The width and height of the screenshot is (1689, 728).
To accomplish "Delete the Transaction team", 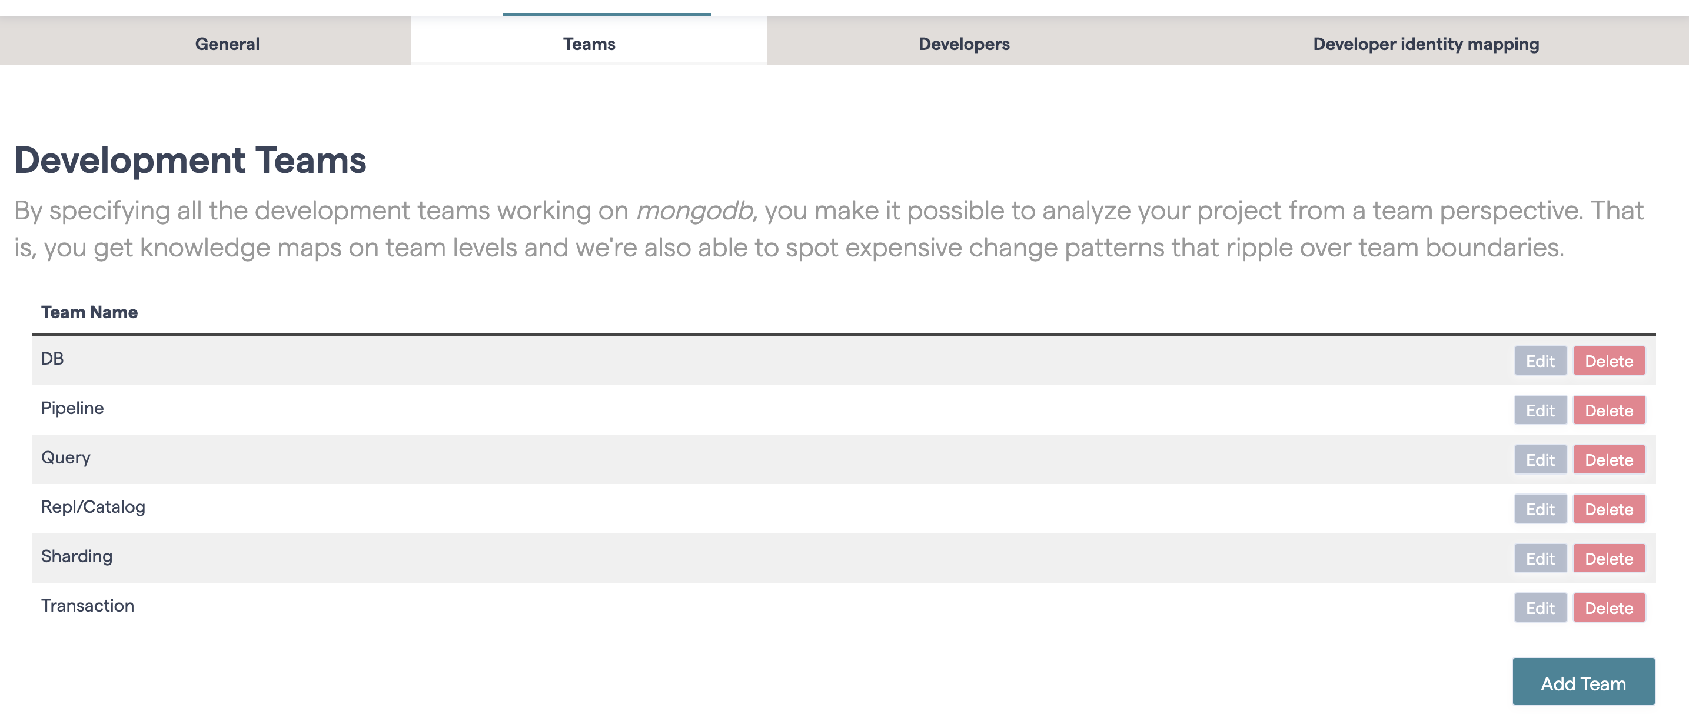I will click(1610, 607).
